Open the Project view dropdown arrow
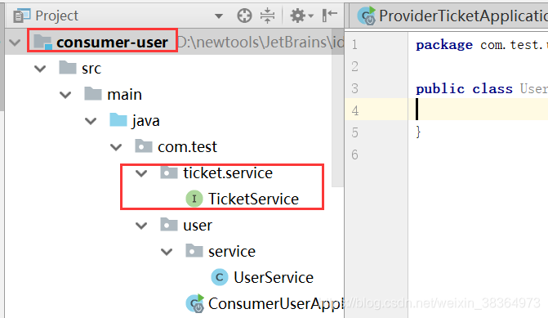The image size is (548, 318). [219, 16]
